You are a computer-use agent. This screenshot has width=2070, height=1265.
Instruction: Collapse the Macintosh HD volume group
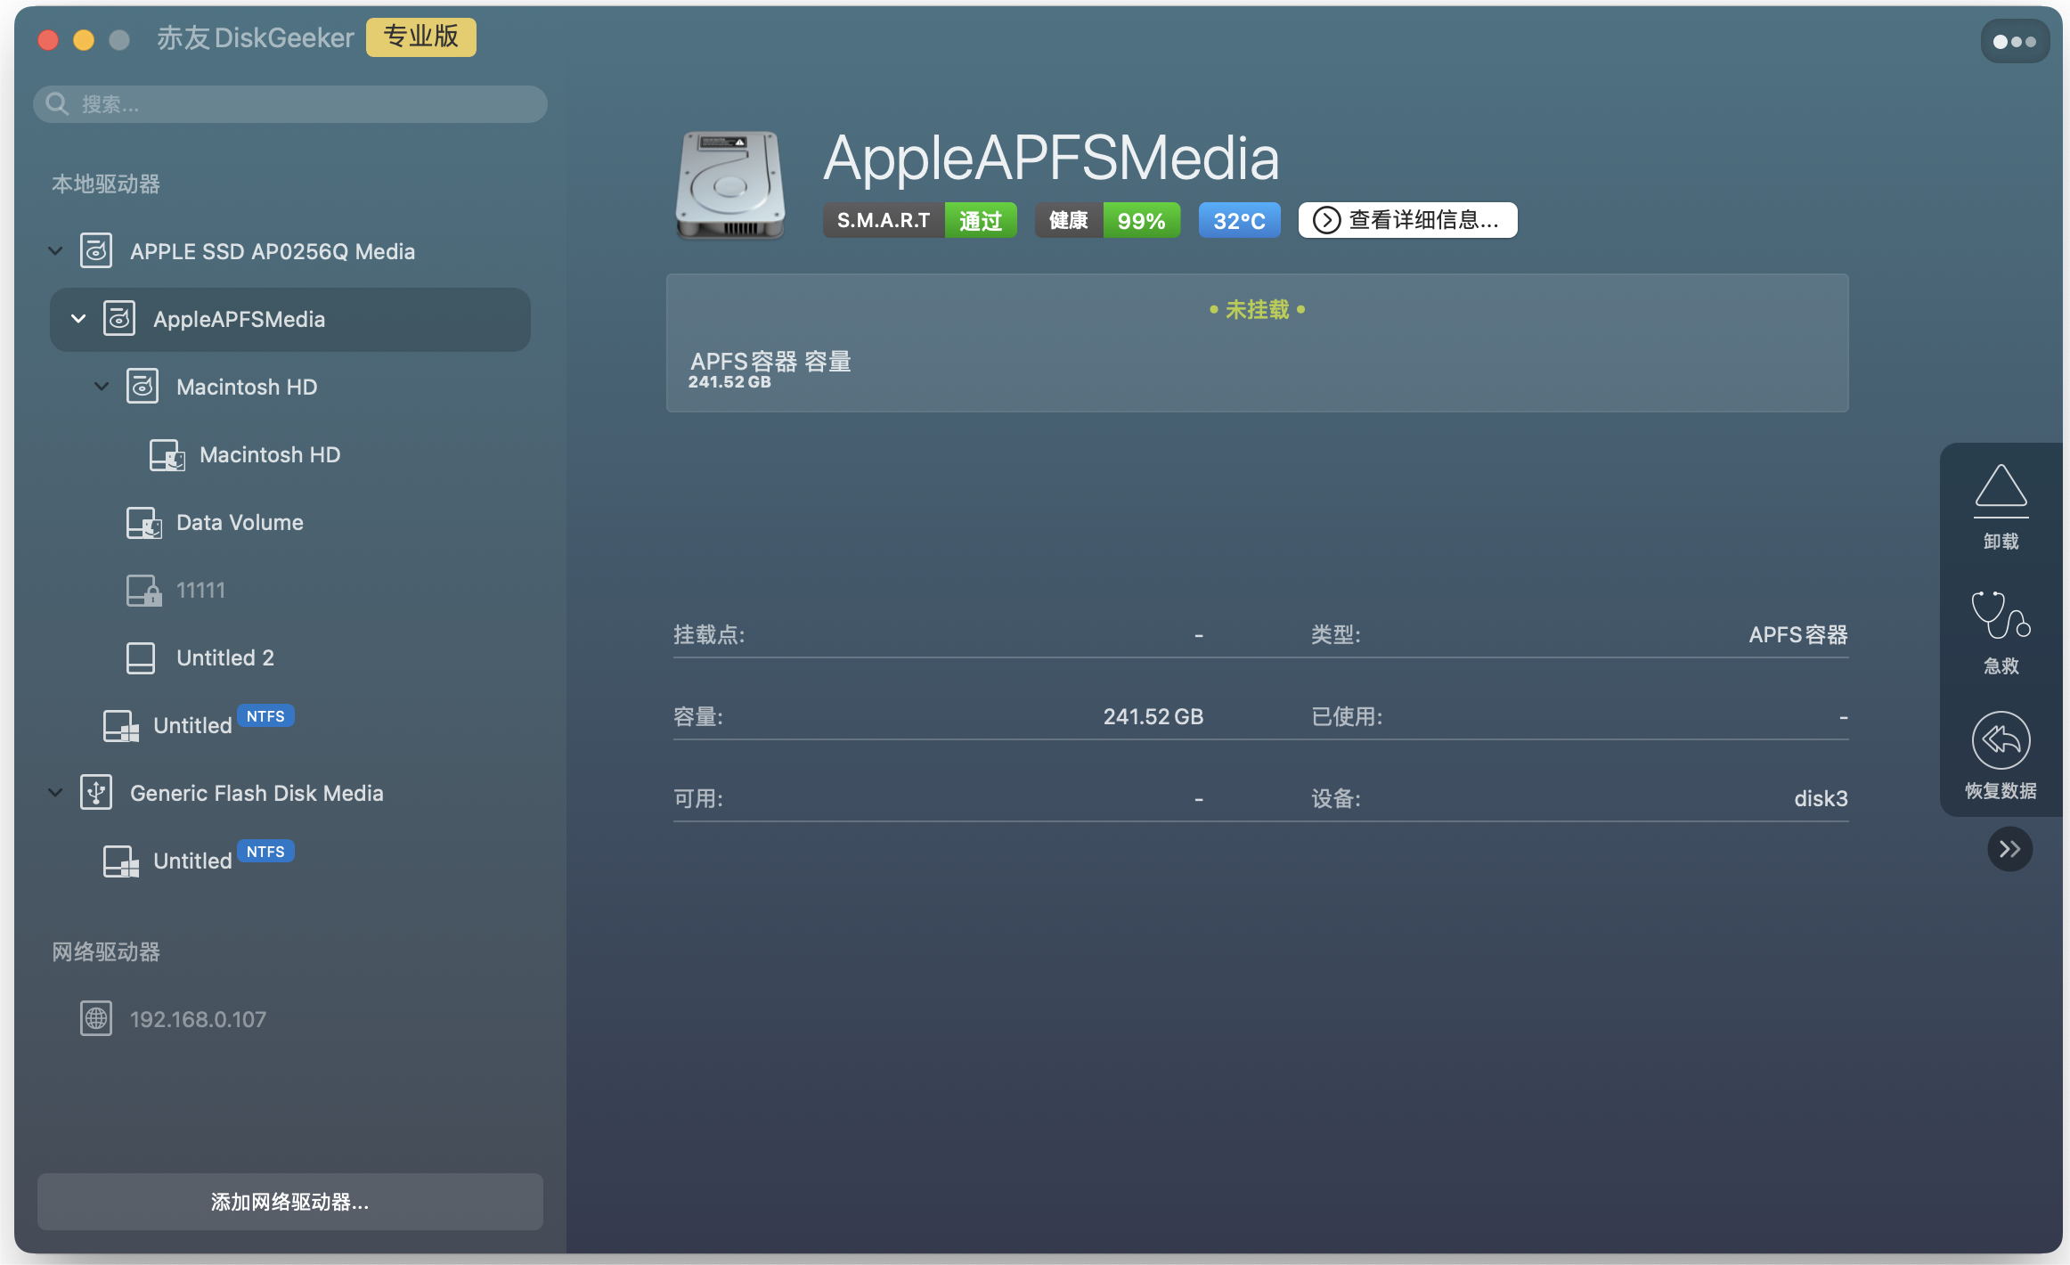point(102,387)
